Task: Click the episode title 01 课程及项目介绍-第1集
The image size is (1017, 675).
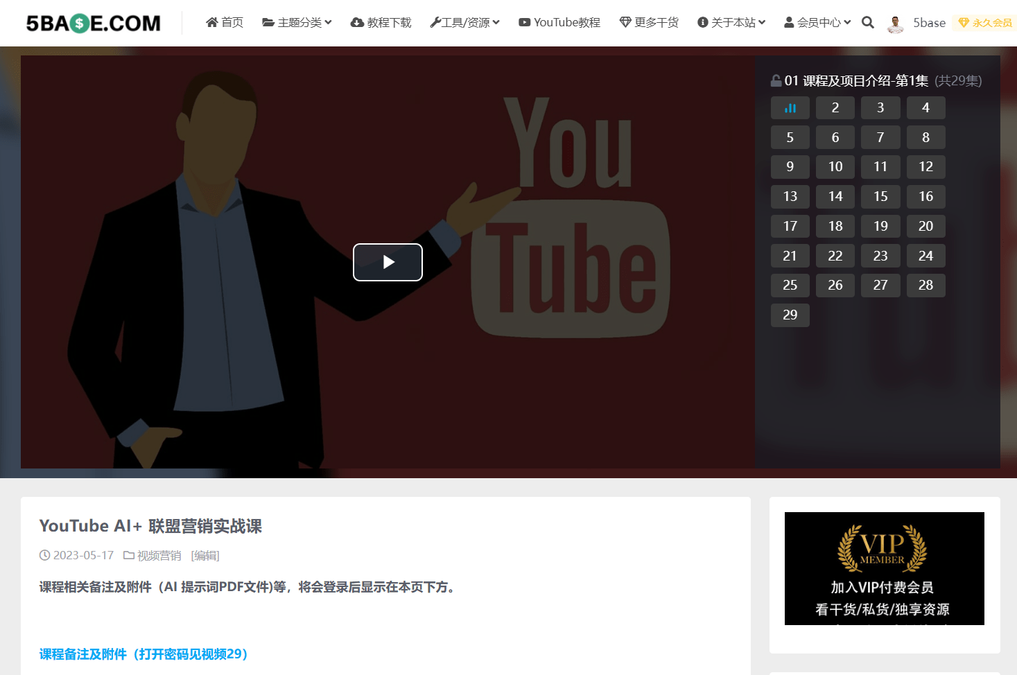Action: [856, 81]
